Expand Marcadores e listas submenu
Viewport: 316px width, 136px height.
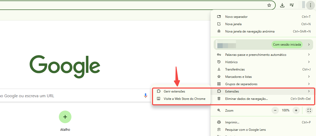pos(263,77)
